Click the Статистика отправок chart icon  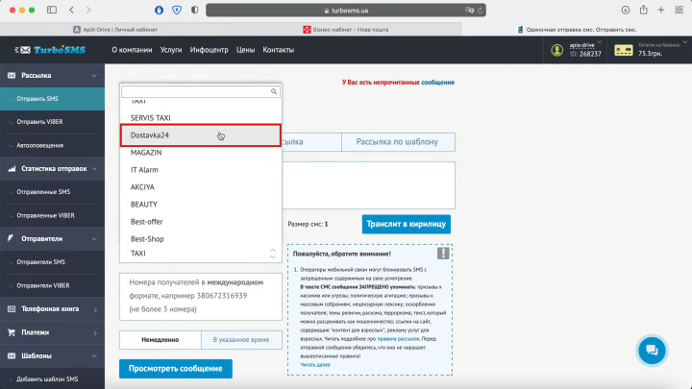pyautogui.click(x=12, y=168)
